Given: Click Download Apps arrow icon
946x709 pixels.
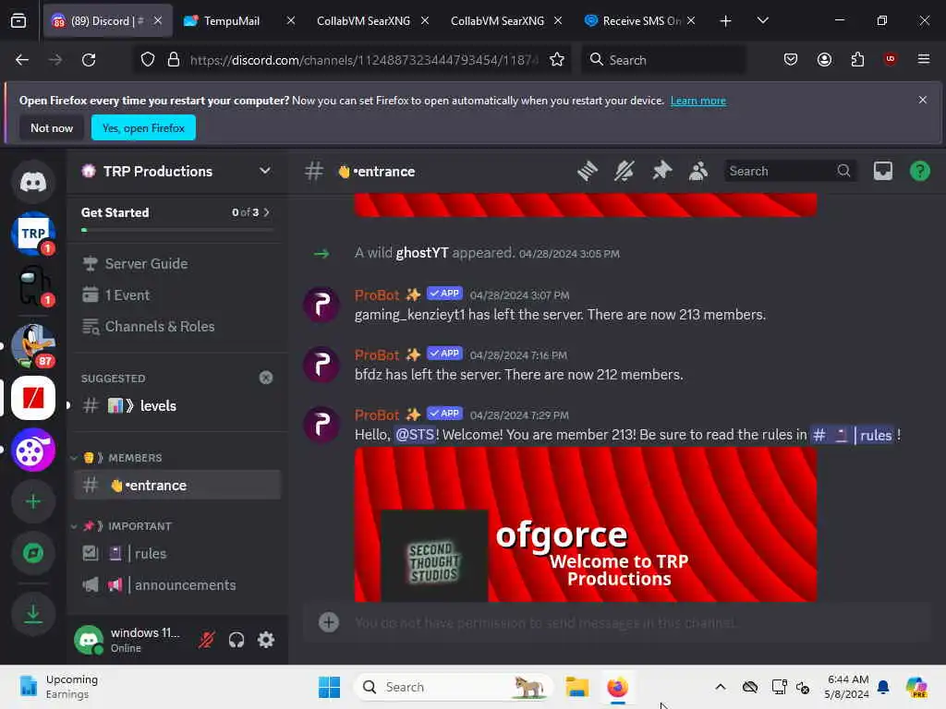Looking at the screenshot, I should tap(33, 614).
